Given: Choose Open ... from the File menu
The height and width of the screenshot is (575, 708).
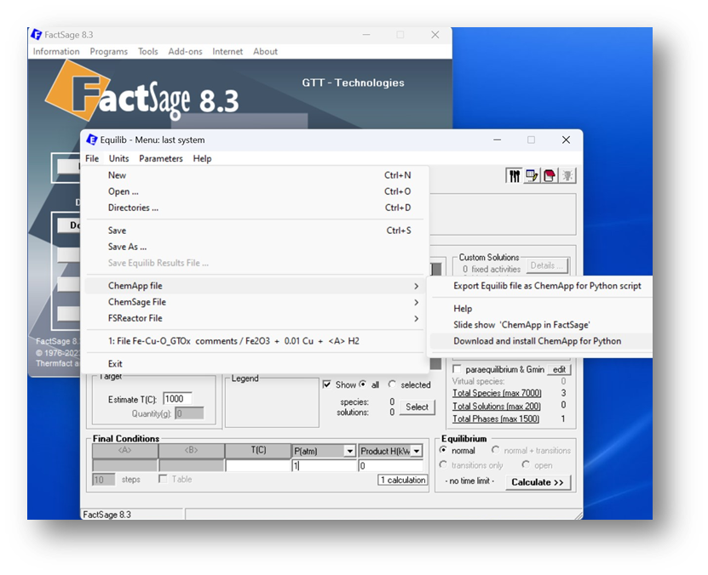Looking at the screenshot, I should [x=254, y=191].
